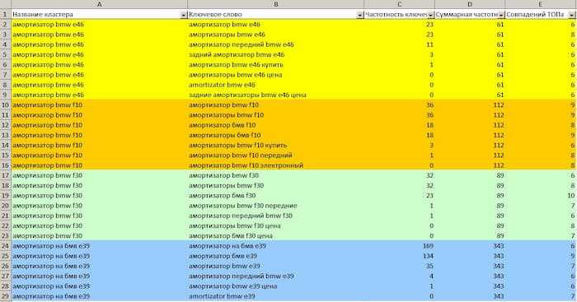Select cell амортизатор бмв f30 цена
The height and width of the screenshot is (302, 577).
pos(275,236)
